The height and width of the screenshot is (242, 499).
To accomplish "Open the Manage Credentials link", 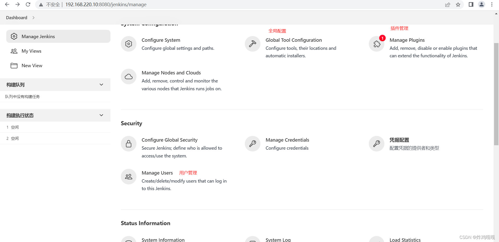I will click(x=287, y=140).
